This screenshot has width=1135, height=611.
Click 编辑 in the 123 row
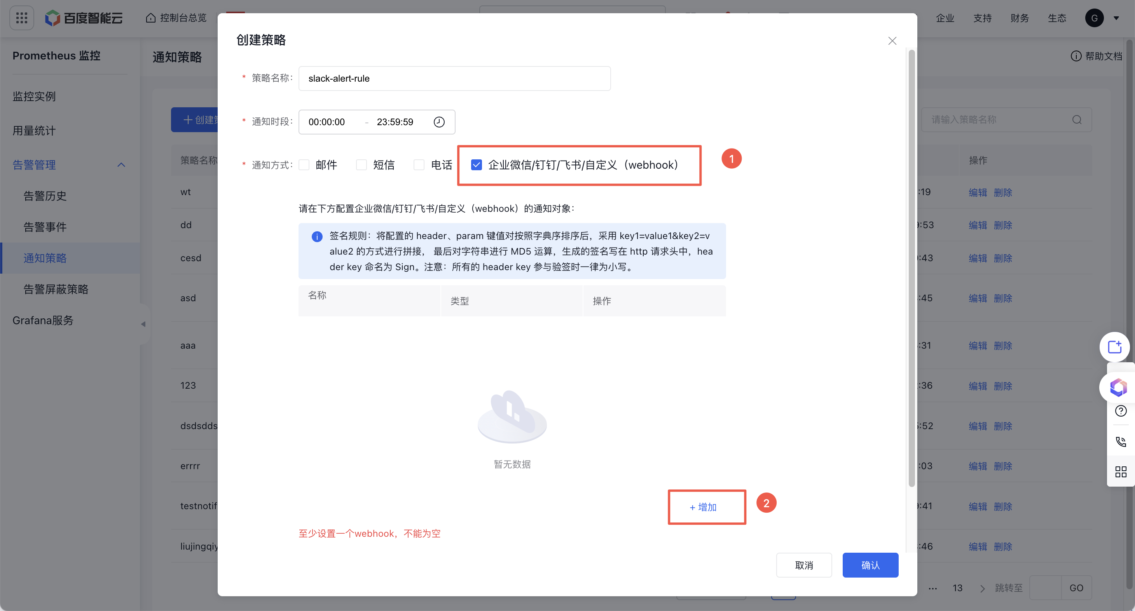point(978,386)
